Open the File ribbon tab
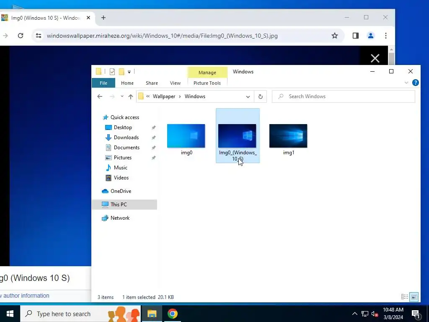The width and height of the screenshot is (429, 322). pyautogui.click(x=103, y=83)
